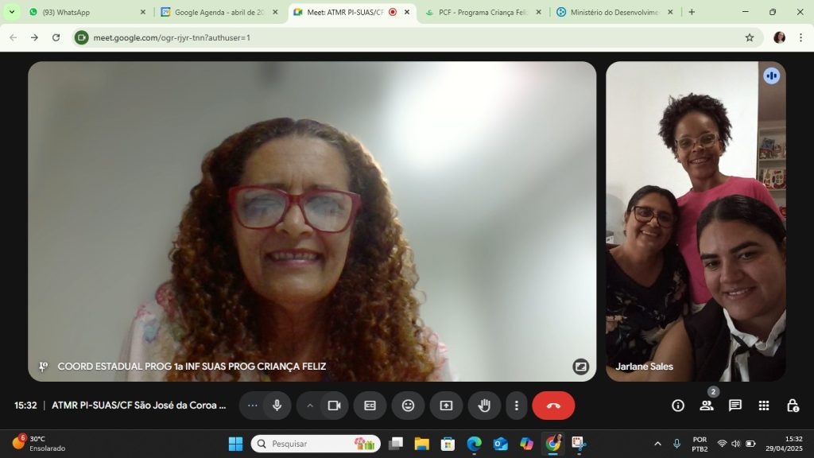Open the chat with everyone panel

735,406
